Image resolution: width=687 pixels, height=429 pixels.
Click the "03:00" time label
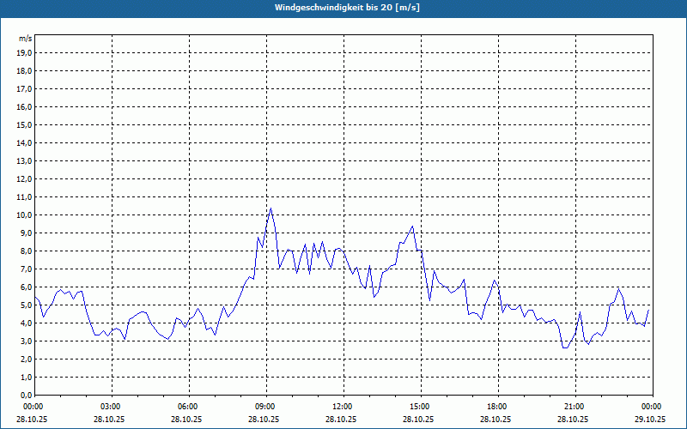(112, 407)
